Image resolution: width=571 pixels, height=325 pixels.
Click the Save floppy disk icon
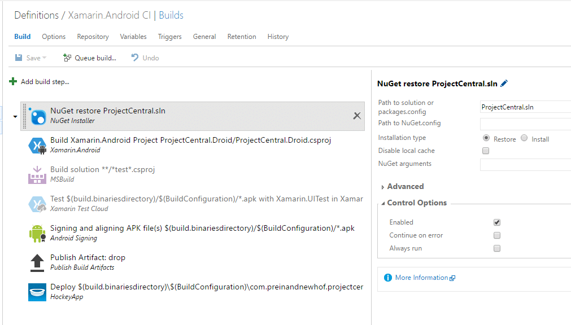coord(19,58)
